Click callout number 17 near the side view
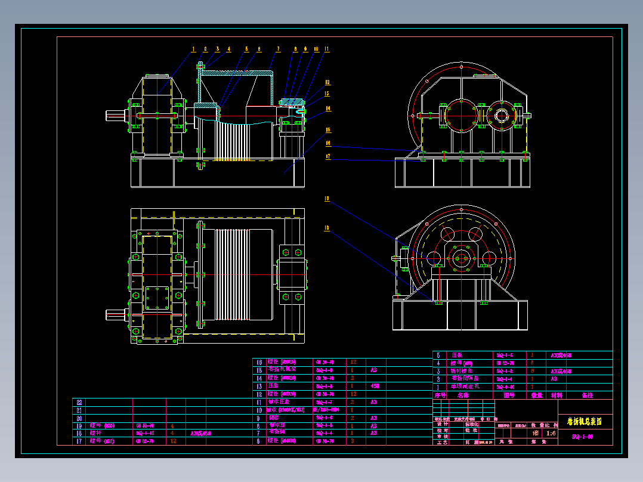 click(x=328, y=157)
